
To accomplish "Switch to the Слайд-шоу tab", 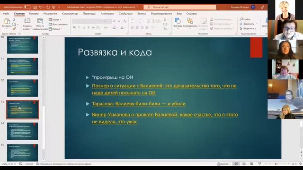I will 125,14.
